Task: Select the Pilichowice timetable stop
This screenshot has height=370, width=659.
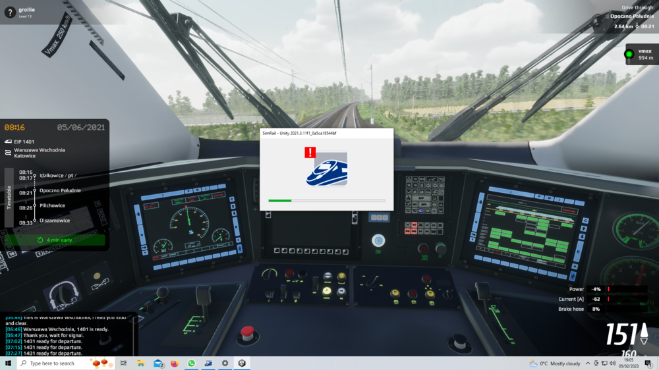Action: click(52, 205)
